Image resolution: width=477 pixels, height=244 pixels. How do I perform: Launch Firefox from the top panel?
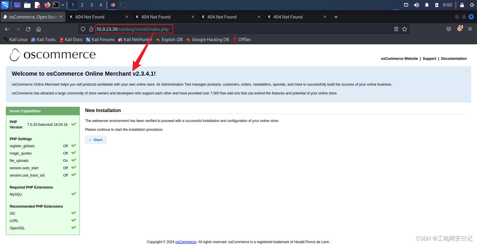tap(47, 5)
